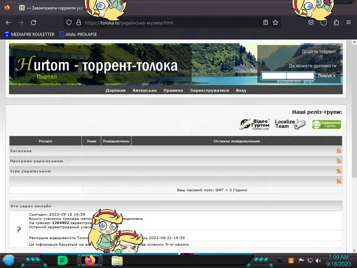
Task: Open the Ігри українською section
Action: tap(31, 171)
